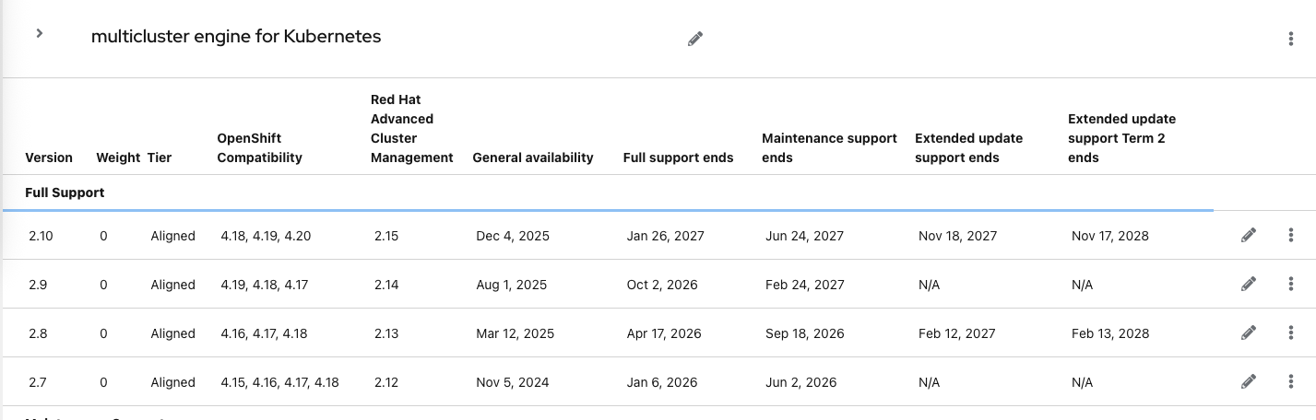Viewport: 1316px width, 420px height.
Task: Open kebab menu for version 2.9
Action: click(1290, 285)
